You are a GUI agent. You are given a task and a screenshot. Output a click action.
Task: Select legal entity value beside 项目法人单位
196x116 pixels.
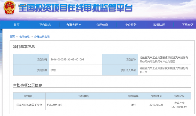click(x=164, y=70)
